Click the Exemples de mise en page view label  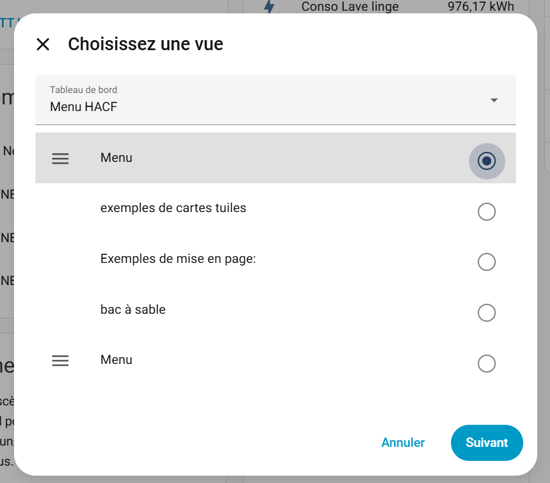[178, 258]
